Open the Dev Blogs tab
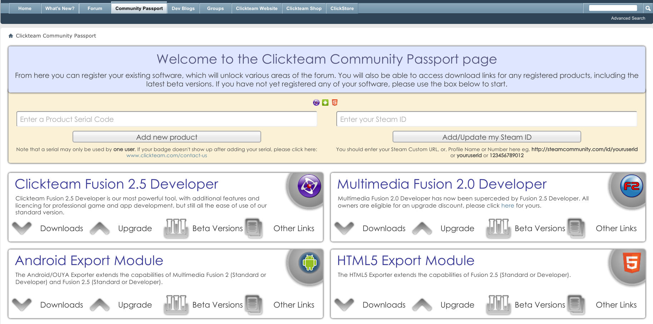Screen dimensions: 653x324 coord(183,8)
